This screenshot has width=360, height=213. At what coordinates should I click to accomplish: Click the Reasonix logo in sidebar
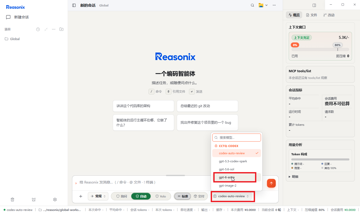pyautogui.click(x=16, y=7)
